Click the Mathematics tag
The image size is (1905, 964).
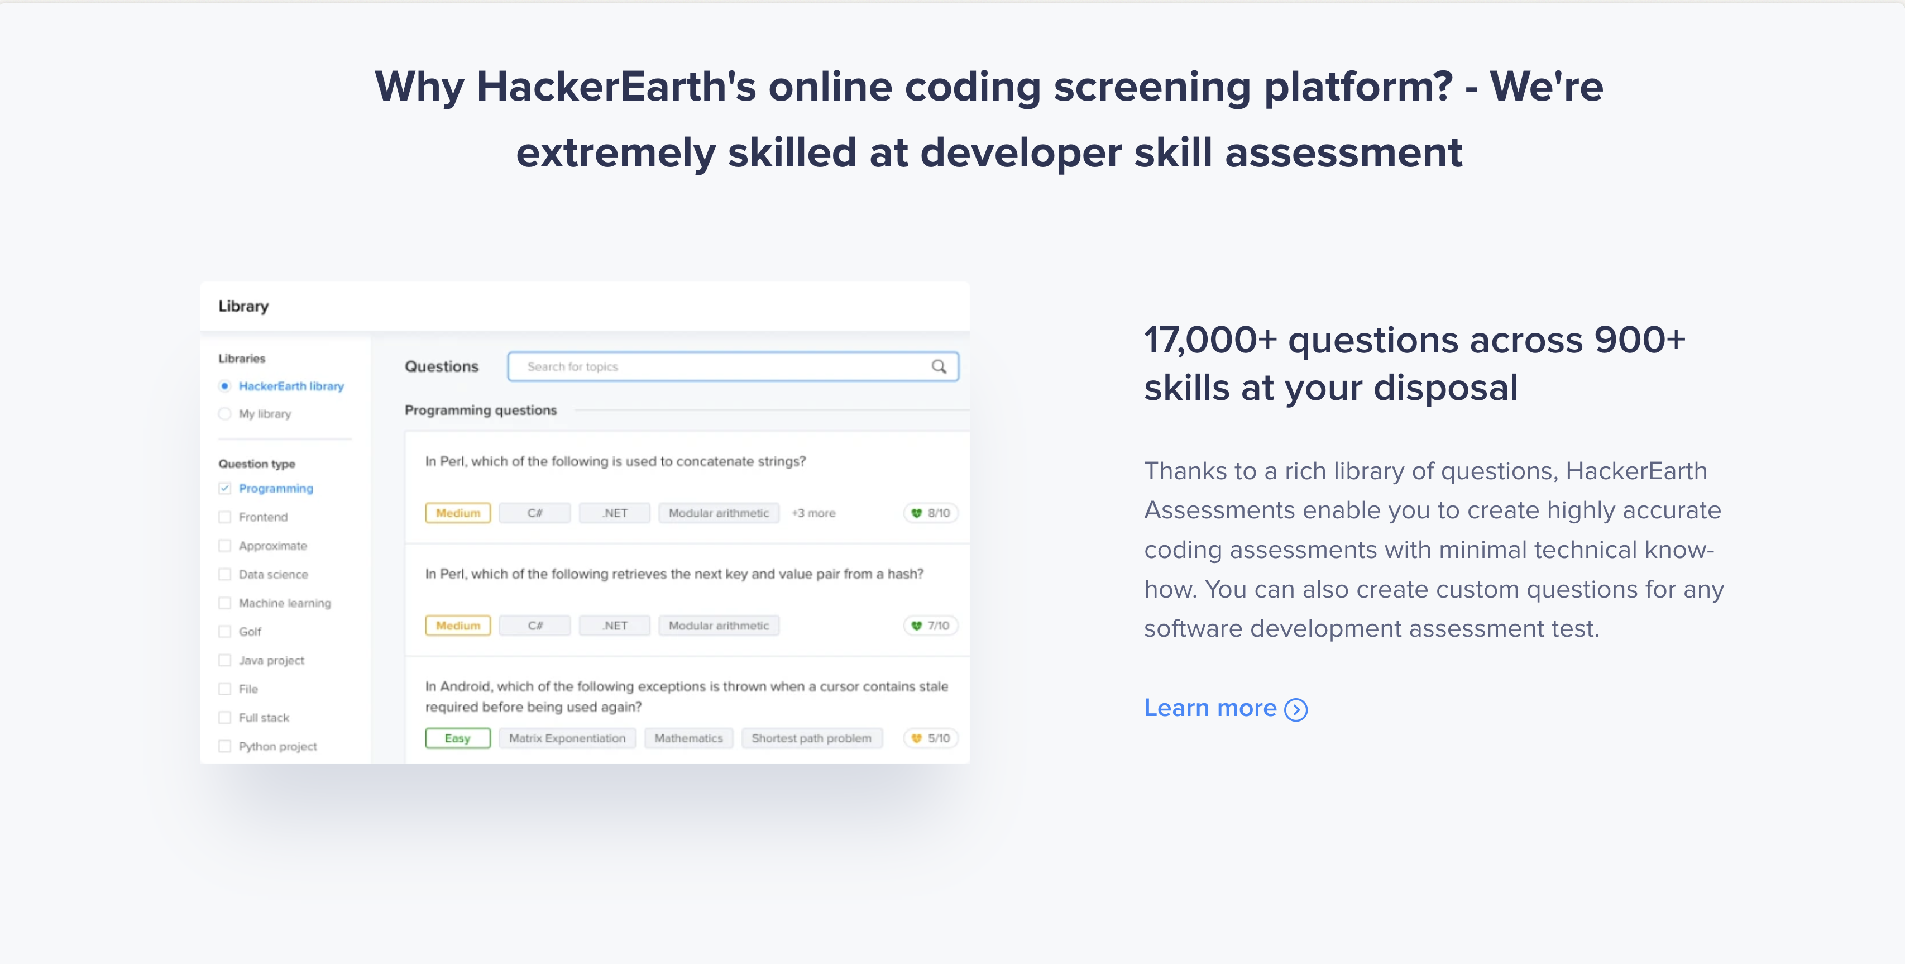pyautogui.click(x=688, y=738)
